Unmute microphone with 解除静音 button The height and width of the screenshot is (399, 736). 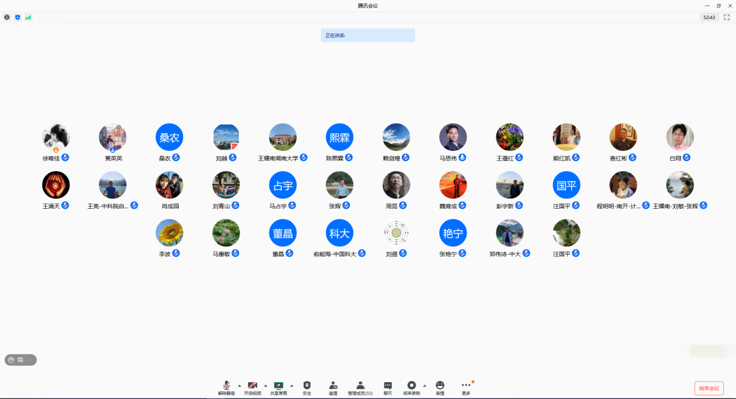[x=226, y=388]
